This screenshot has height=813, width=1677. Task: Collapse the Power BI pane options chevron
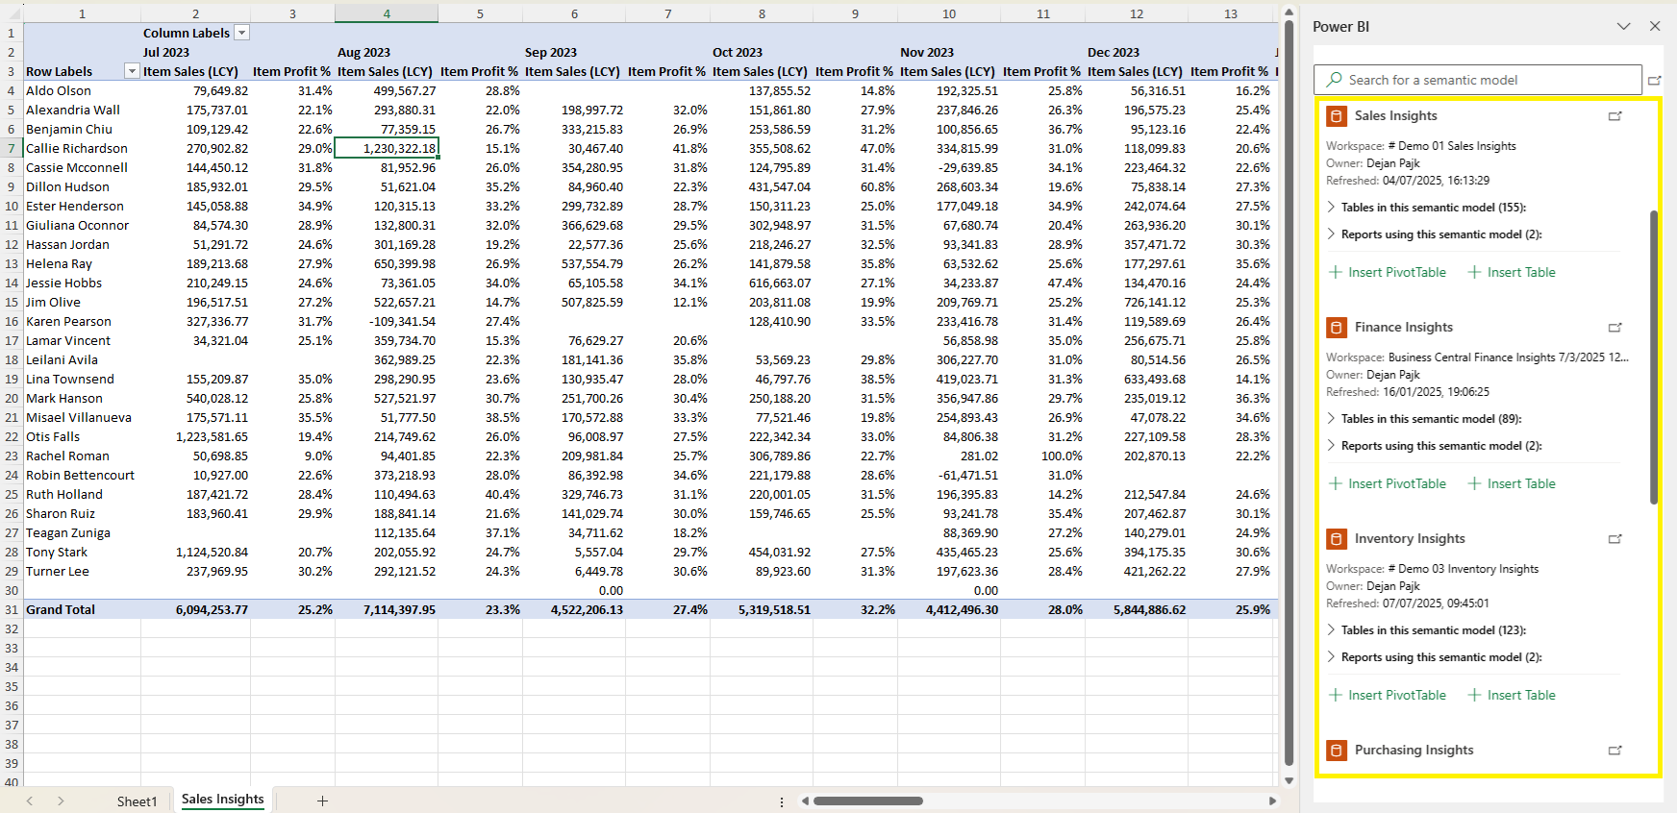pyautogui.click(x=1623, y=27)
